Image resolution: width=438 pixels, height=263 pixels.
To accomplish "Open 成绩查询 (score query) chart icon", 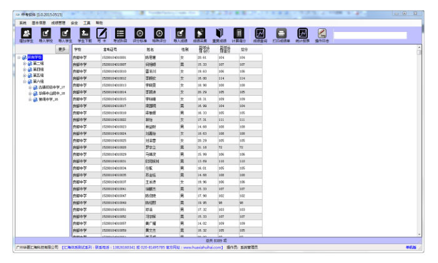I will click(260, 34).
